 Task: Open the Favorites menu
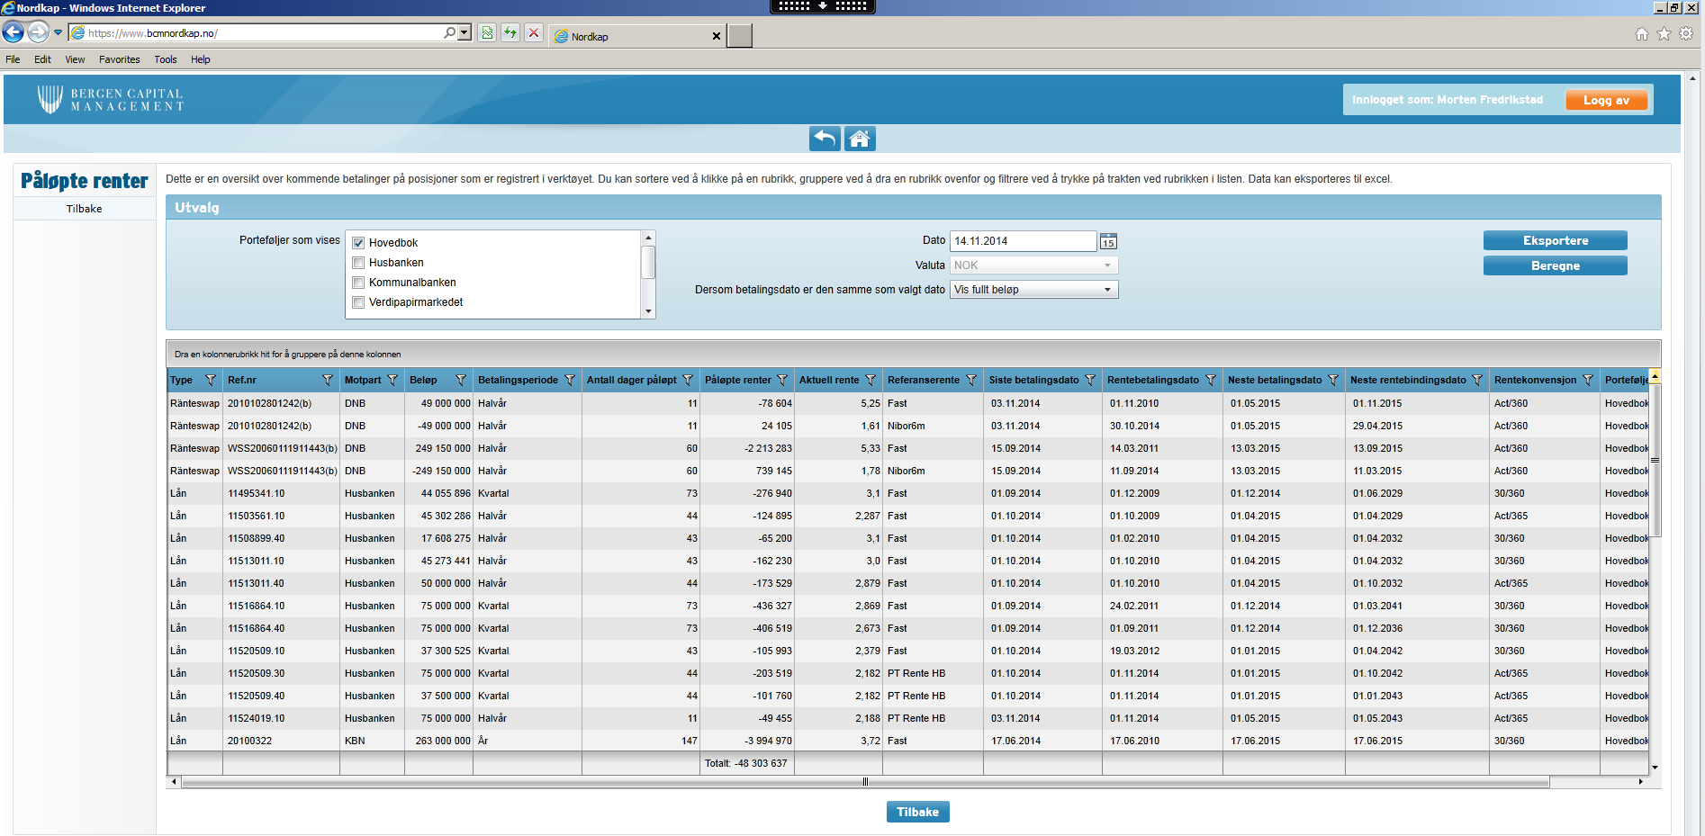click(x=120, y=59)
